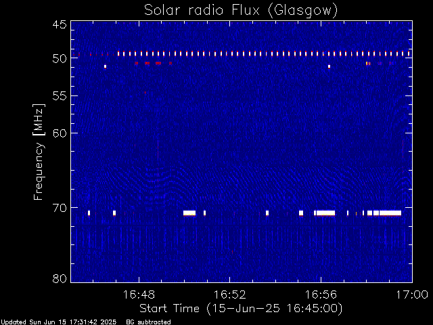Click the 16:52 time tick label
This screenshot has height=325, width=433.
click(x=230, y=295)
